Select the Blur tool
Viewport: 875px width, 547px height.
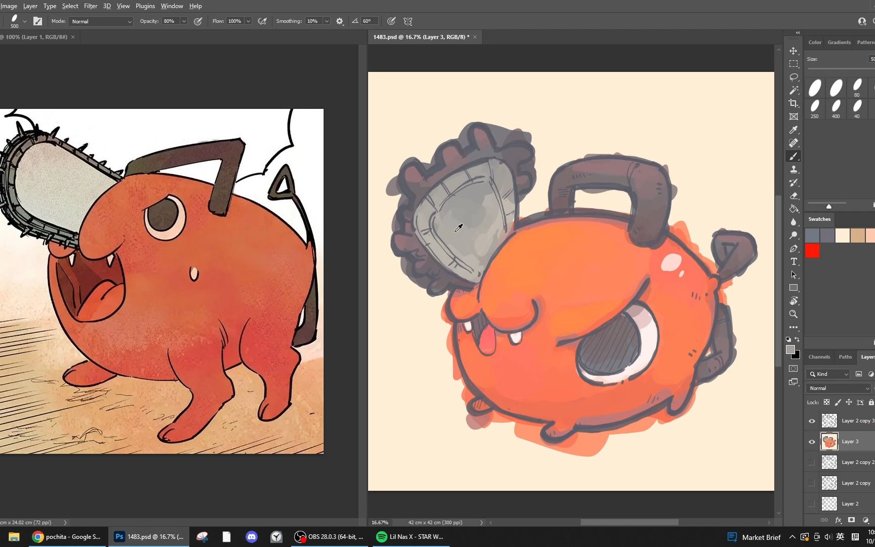[793, 222]
